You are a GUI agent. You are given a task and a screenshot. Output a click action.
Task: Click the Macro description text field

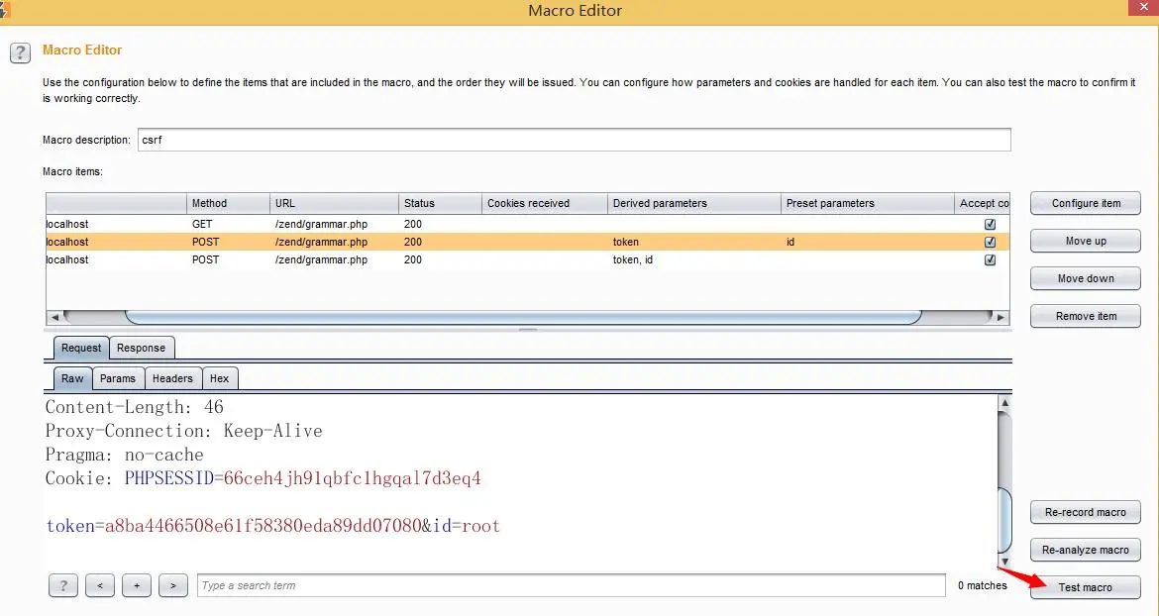[x=575, y=140]
